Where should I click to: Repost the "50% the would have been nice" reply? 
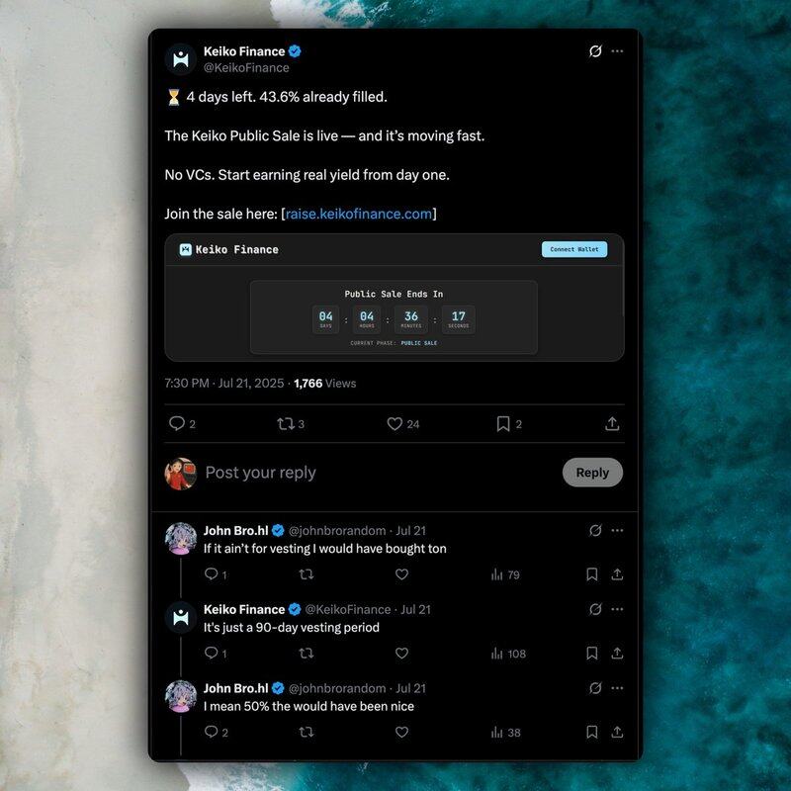point(307,733)
